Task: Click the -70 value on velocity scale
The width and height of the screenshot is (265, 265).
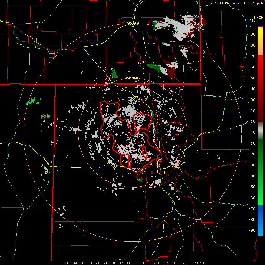Action: click(x=252, y=208)
